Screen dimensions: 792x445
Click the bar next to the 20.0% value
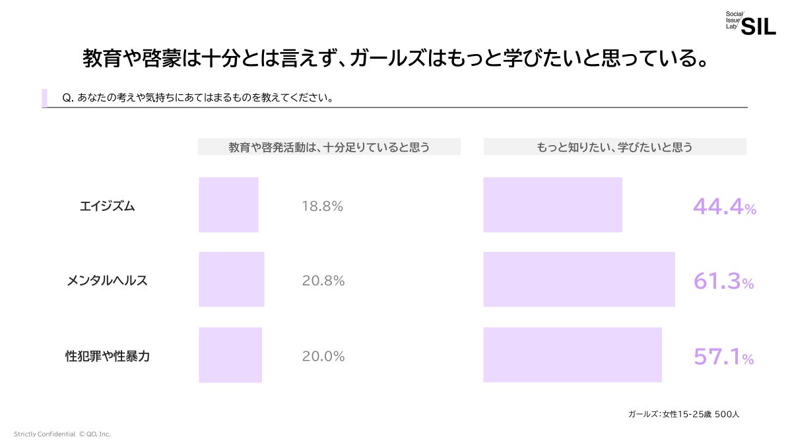[x=230, y=355]
